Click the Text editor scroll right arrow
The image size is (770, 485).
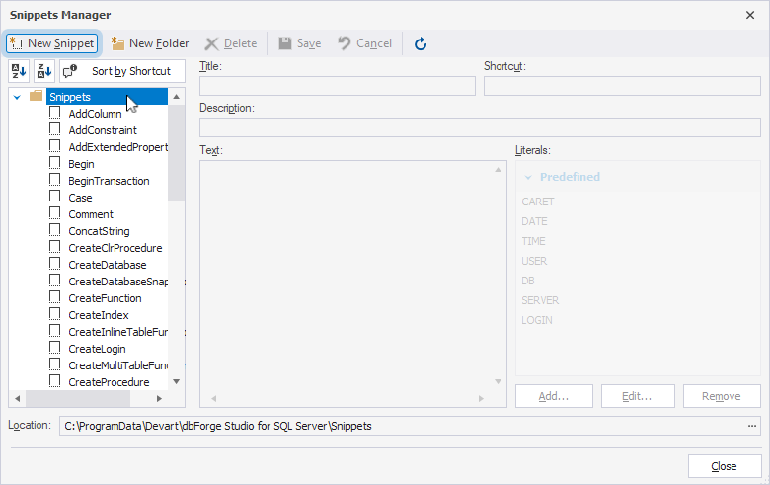[481, 398]
